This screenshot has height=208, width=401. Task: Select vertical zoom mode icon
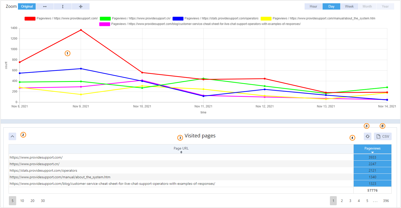(63, 7)
